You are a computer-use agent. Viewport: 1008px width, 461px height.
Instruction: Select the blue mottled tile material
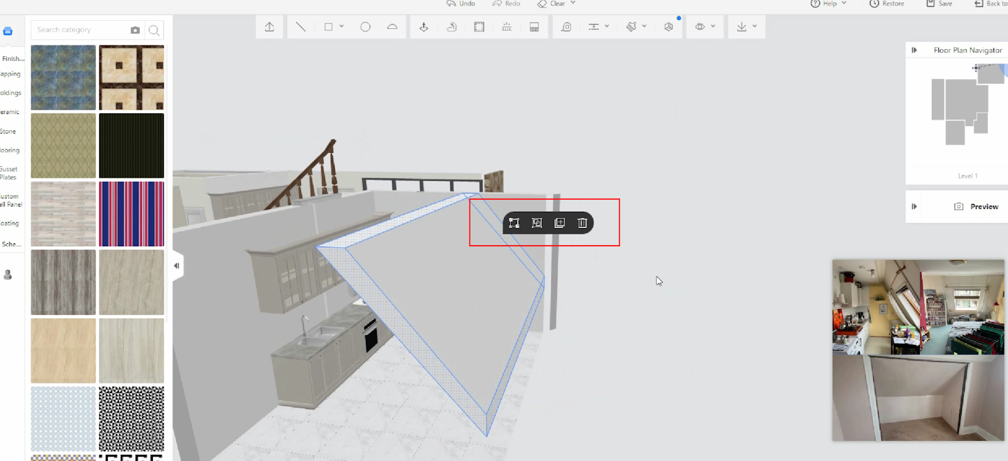coord(64,77)
